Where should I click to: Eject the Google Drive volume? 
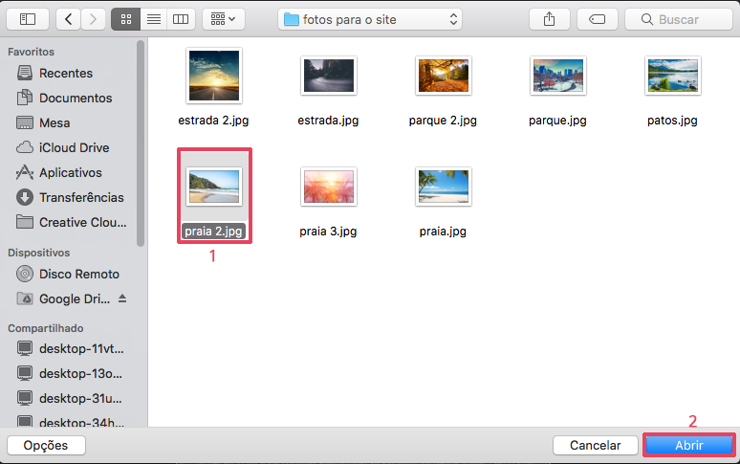(122, 298)
